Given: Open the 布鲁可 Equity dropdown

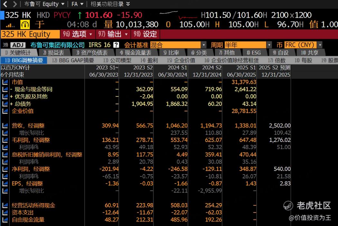Looking at the screenshot, I should (44, 4).
